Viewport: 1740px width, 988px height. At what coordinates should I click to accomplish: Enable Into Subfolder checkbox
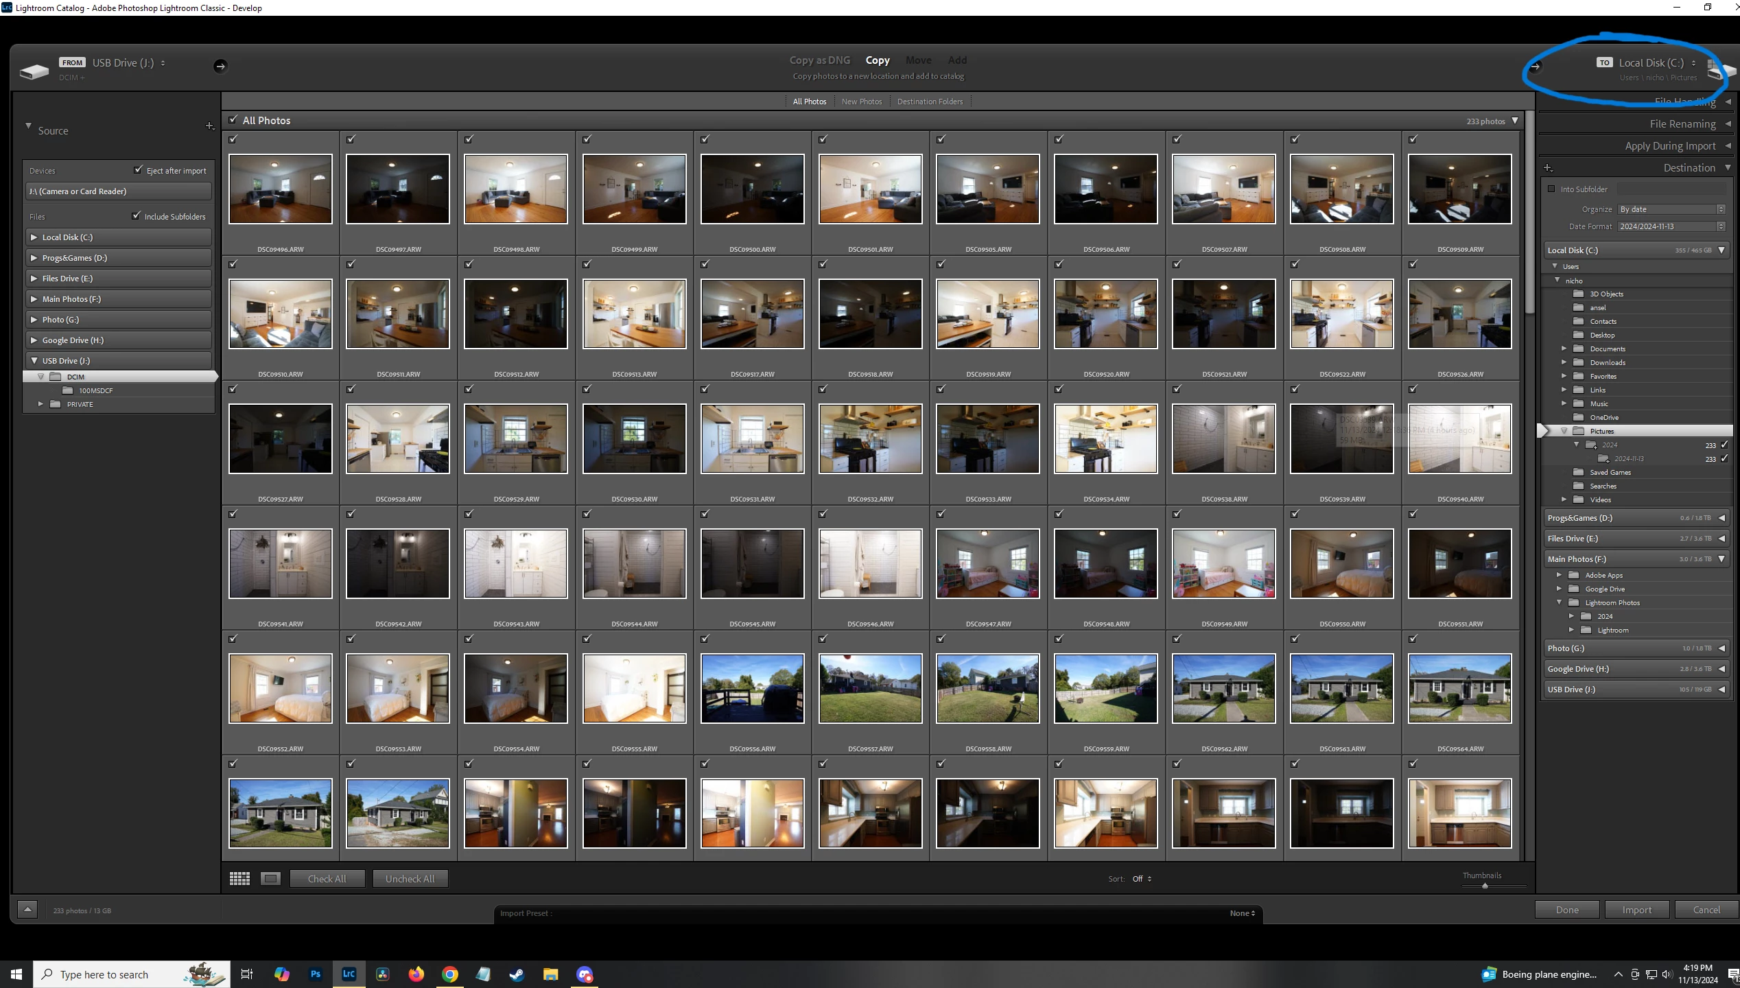(1551, 189)
